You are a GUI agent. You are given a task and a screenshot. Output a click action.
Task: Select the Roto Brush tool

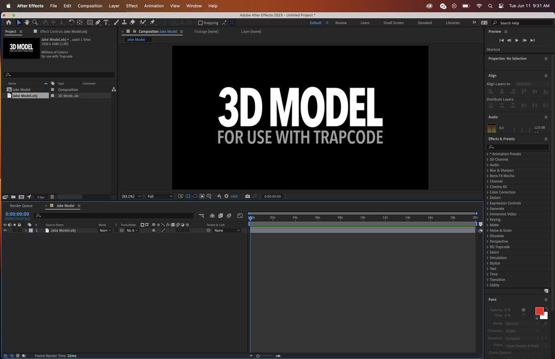[142, 22]
